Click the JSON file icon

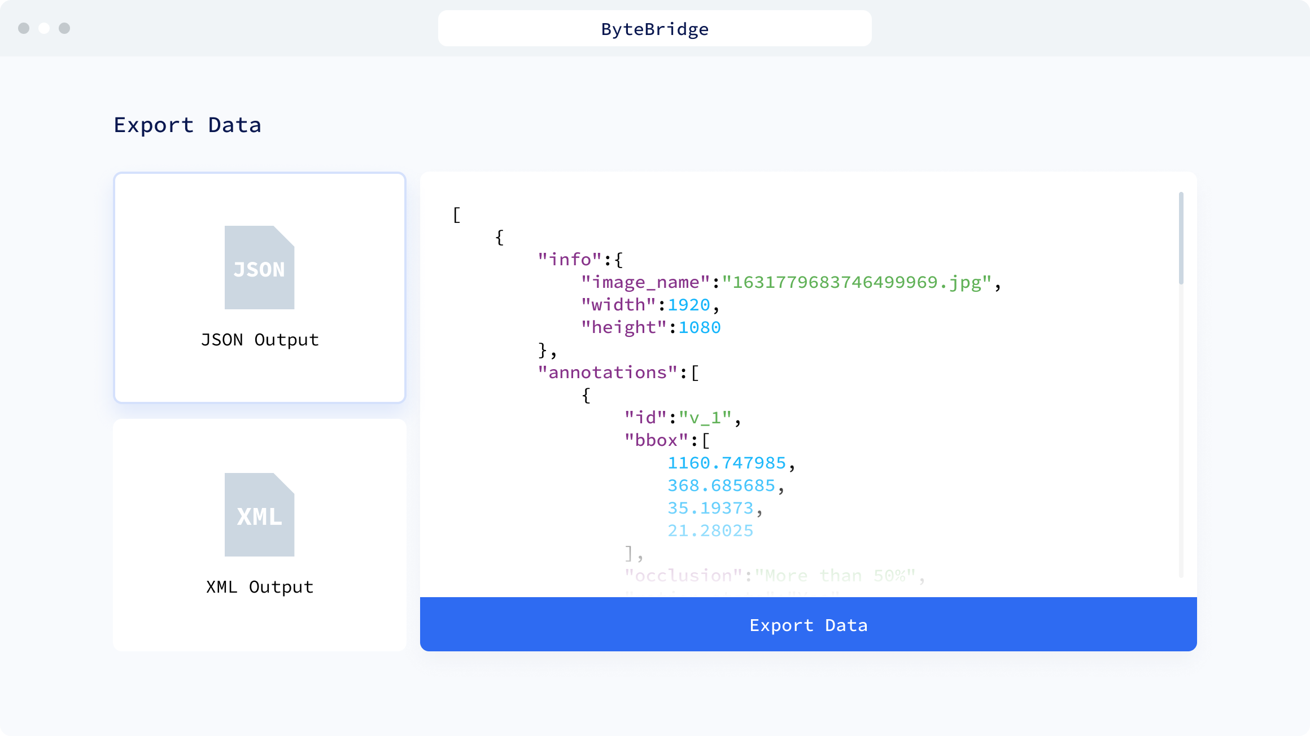260,268
